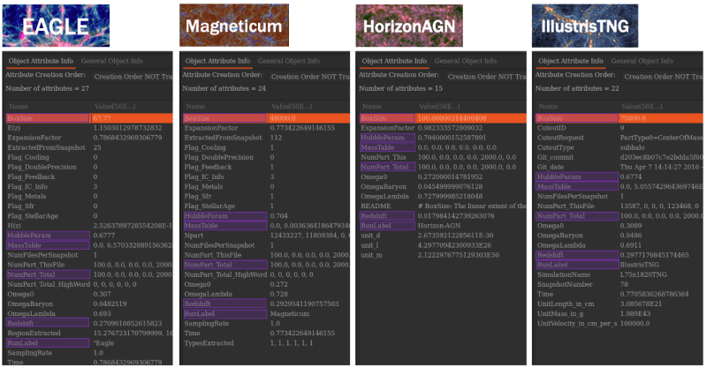Select HubbleParam 0.704 row in Magneticum

tap(266, 215)
